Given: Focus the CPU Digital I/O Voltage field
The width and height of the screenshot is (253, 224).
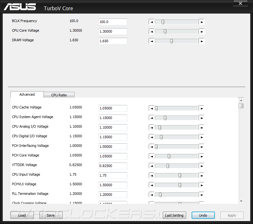Looking at the screenshot, I should click(x=113, y=137).
